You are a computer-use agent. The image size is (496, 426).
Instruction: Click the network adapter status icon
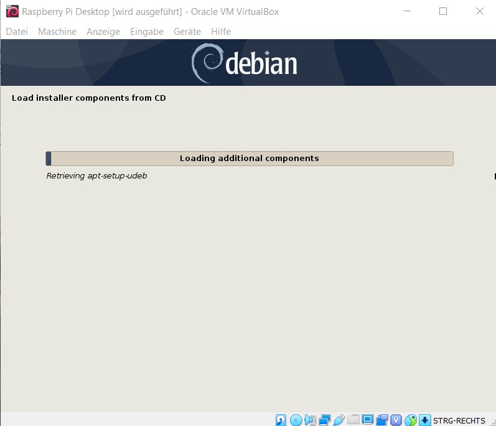[325, 420]
